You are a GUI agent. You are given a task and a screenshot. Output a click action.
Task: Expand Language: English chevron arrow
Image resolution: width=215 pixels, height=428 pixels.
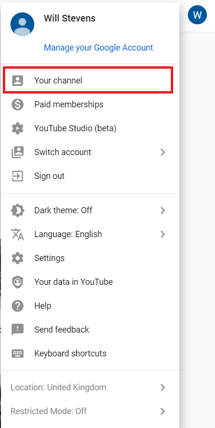pyautogui.click(x=163, y=234)
